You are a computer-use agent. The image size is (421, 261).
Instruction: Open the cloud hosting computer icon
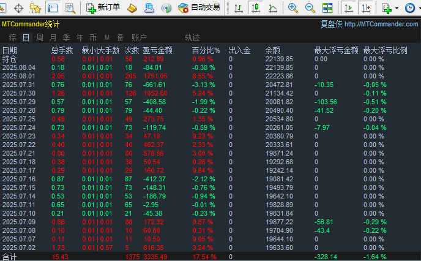click(x=149, y=9)
